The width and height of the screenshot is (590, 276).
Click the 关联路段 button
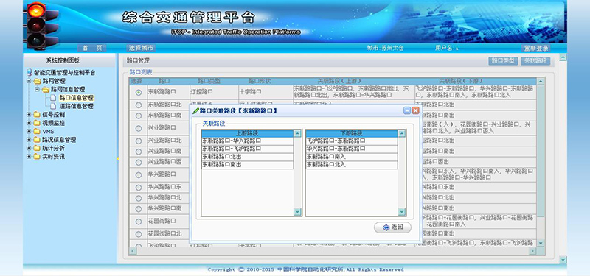point(535,61)
